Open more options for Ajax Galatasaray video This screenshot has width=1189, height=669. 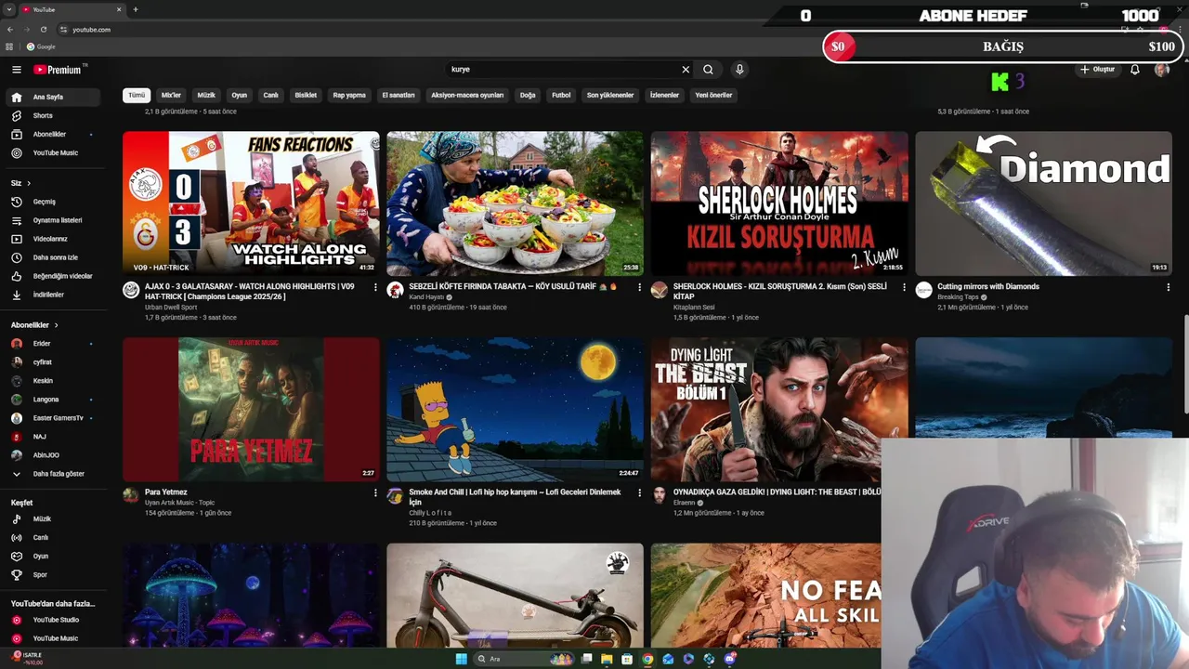(375, 288)
